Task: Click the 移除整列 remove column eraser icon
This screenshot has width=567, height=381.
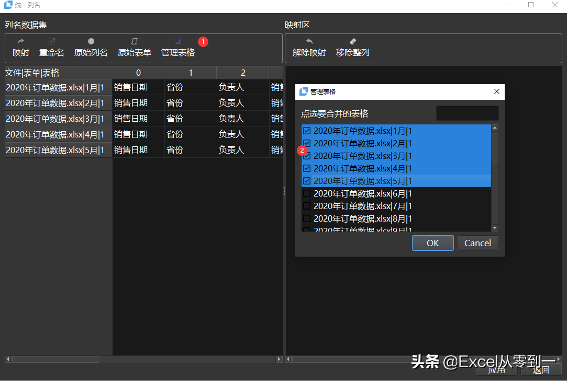Action: (352, 41)
